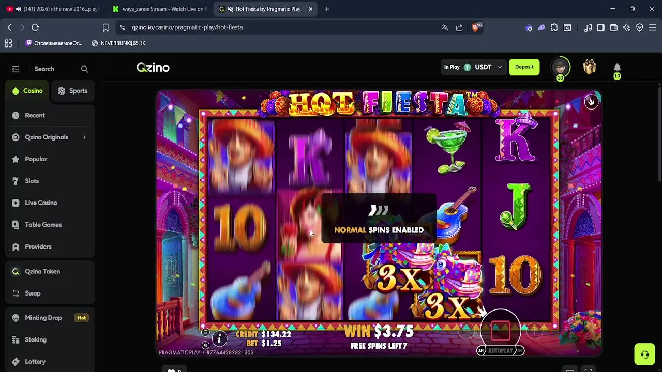Open the user profile avatar
The image size is (662, 372).
560,67
